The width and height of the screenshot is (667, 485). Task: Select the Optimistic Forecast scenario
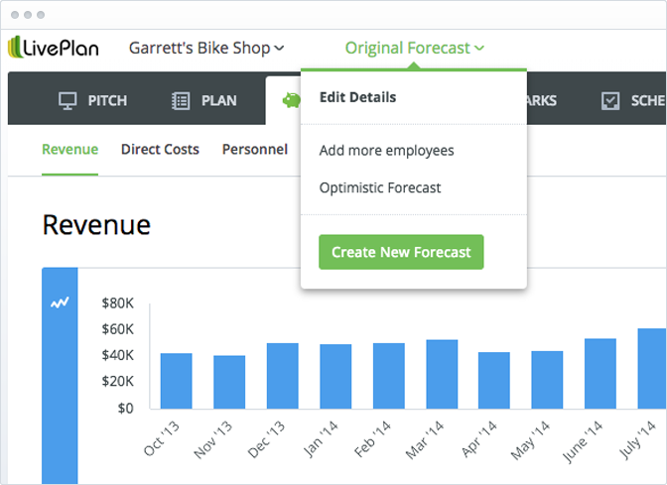point(380,187)
